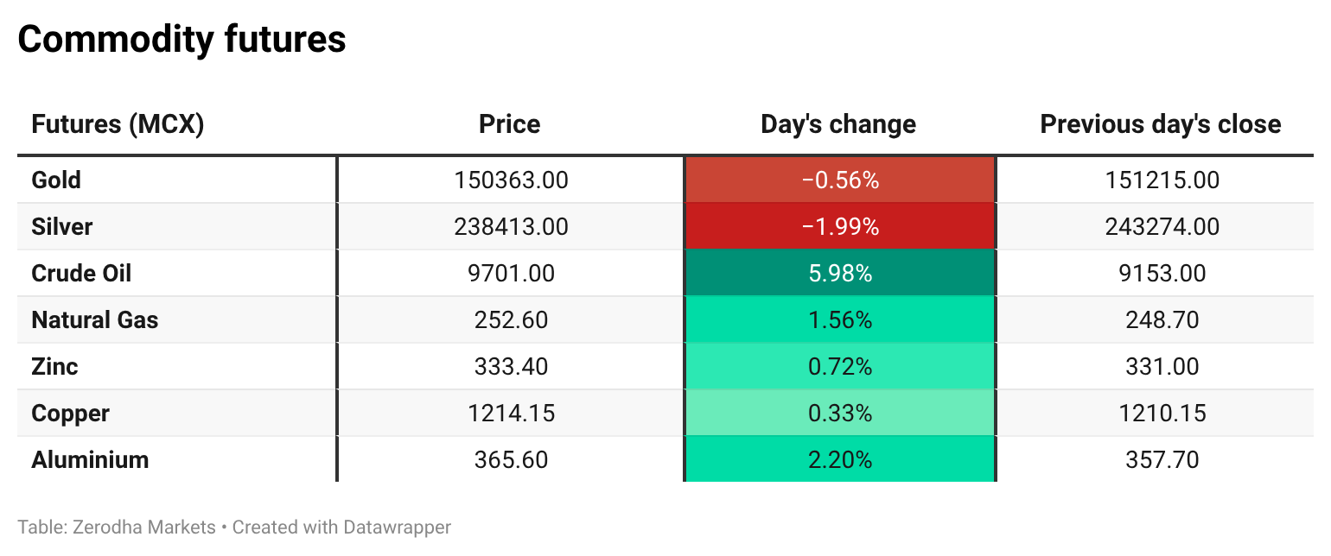Viewport: 1331px width, 556px height.
Task: Select Silver's −1.99% red change cell
Action: (x=839, y=227)
